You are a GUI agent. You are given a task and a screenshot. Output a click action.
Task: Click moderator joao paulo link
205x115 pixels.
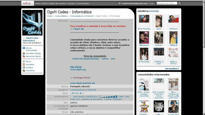[79, 97]
